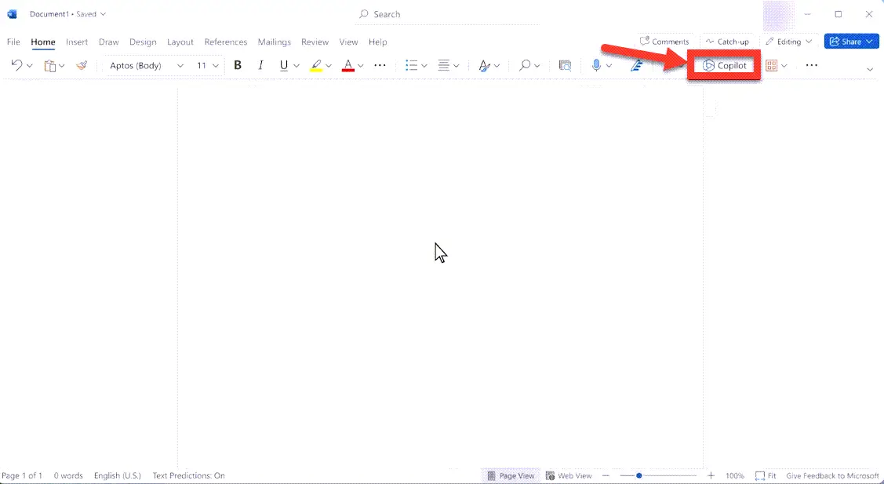
Task: Click the zoom in plus button
Action: (x=711, y=475)
